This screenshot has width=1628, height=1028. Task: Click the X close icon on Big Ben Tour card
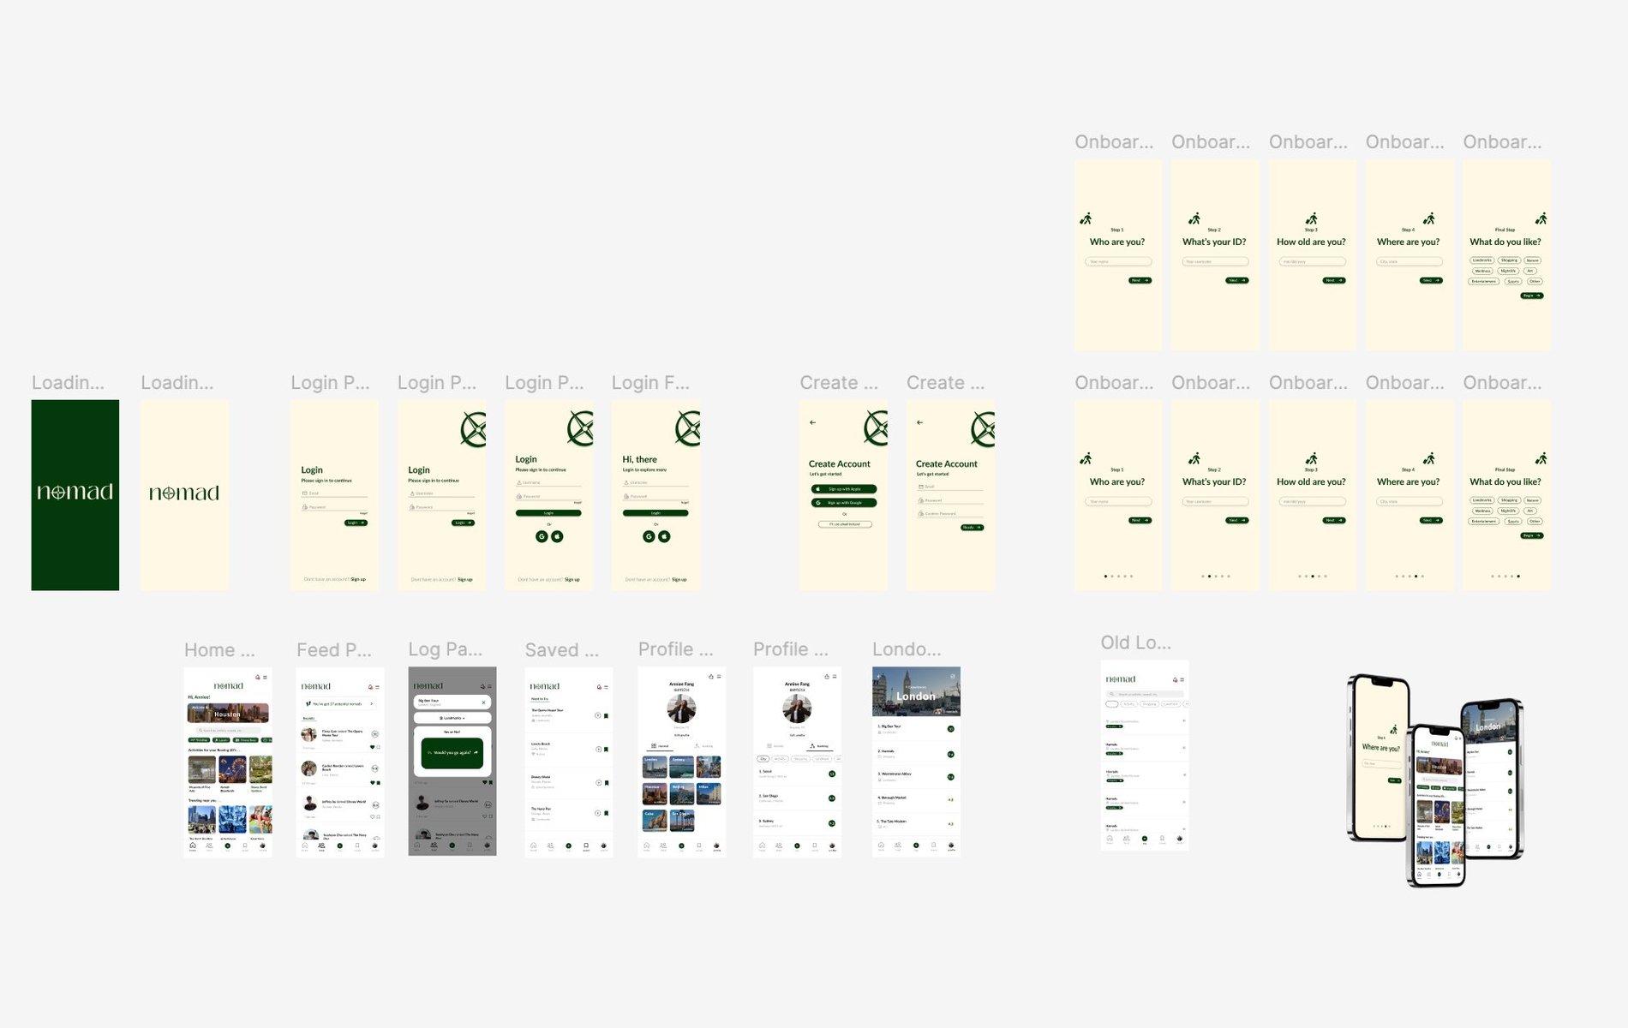(483, 702)
